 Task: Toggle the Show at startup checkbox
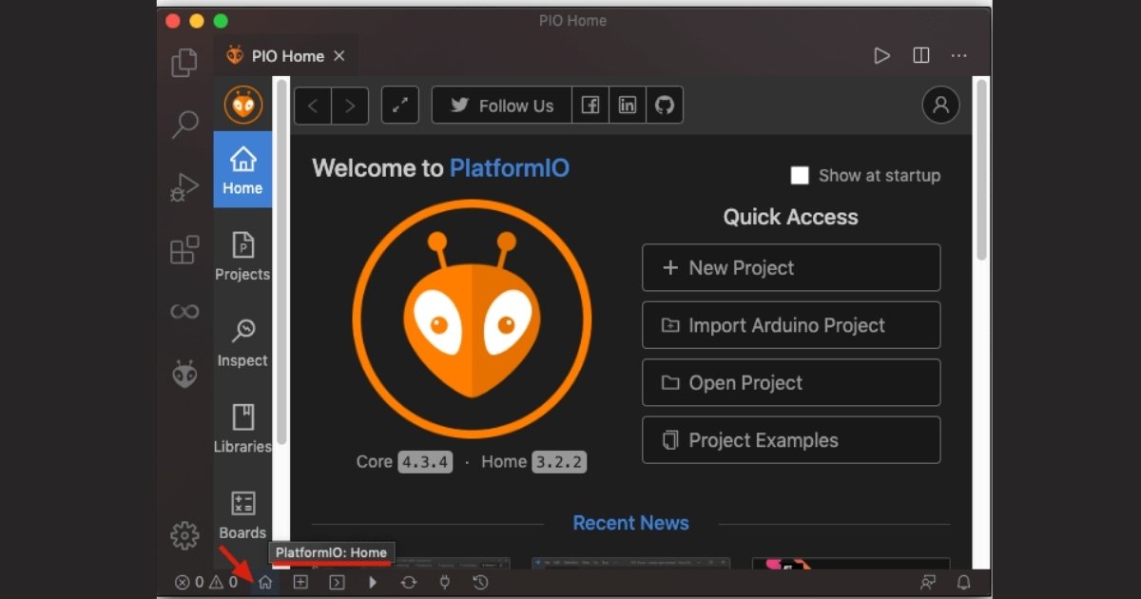(801, 176)
